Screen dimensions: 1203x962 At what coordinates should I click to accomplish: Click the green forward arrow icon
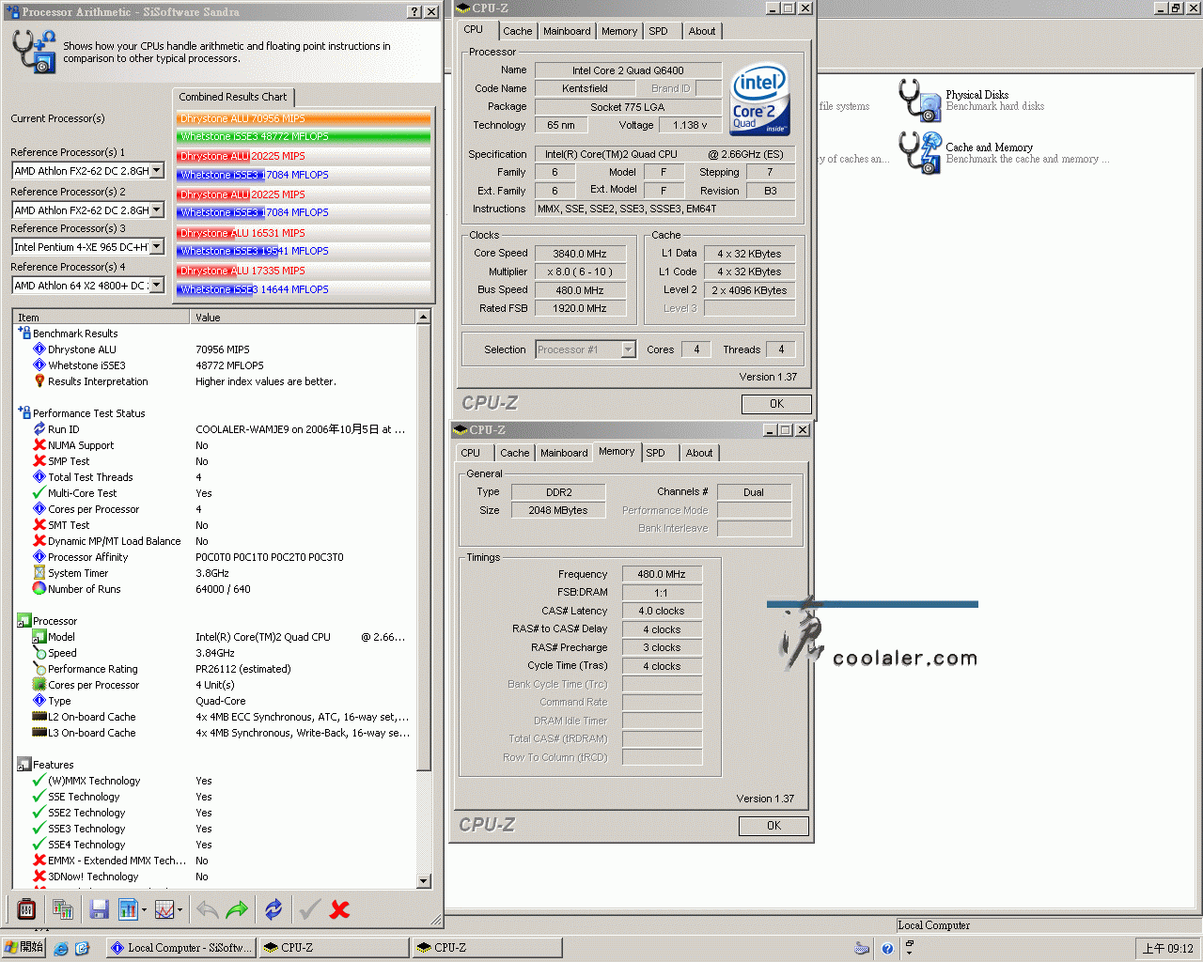(237, 908)
